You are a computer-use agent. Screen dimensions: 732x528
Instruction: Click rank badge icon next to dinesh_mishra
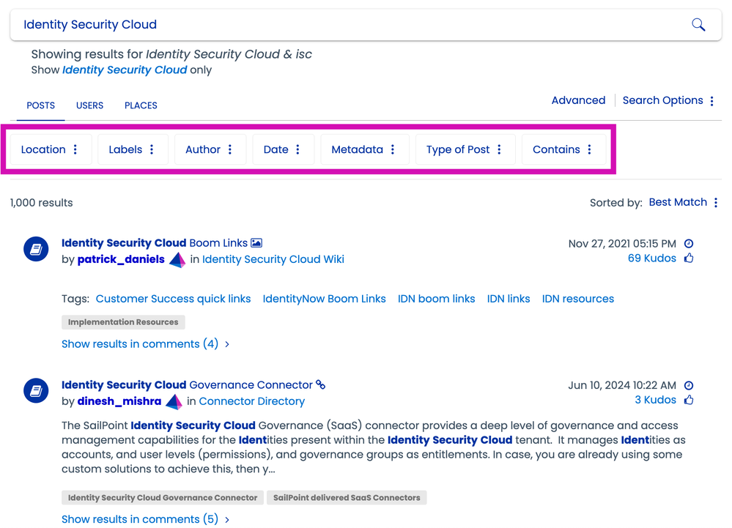(x=174, y=402)
